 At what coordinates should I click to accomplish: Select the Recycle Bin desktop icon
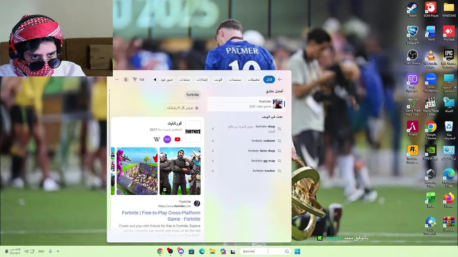[x=449, y=131]
